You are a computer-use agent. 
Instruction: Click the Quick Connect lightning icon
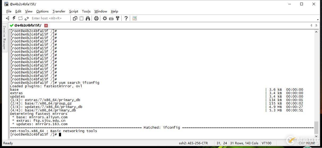(x=14, y=18)
